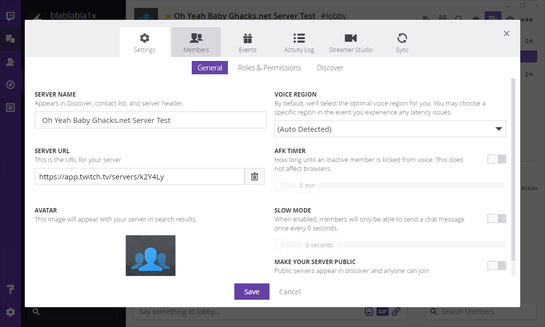Open the Discover compass icon in sidebar
The height and width of the screenshot is (327, 545).
pyautogui.click(x=10, y=84)
